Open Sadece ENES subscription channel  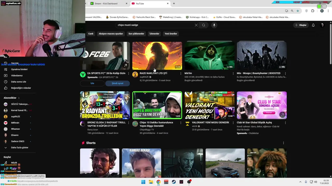[18, 141]
